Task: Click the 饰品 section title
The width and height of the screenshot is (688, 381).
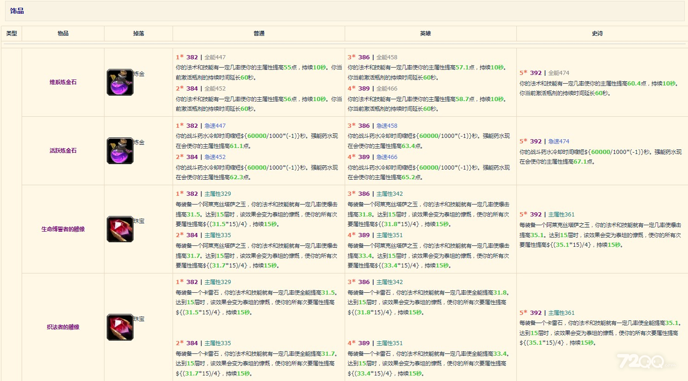Action: pos(17,11)
